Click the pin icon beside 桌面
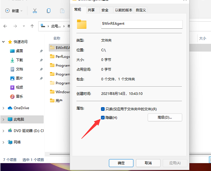The height and width of the screenshot is (171, 211). tap(41, 51)
